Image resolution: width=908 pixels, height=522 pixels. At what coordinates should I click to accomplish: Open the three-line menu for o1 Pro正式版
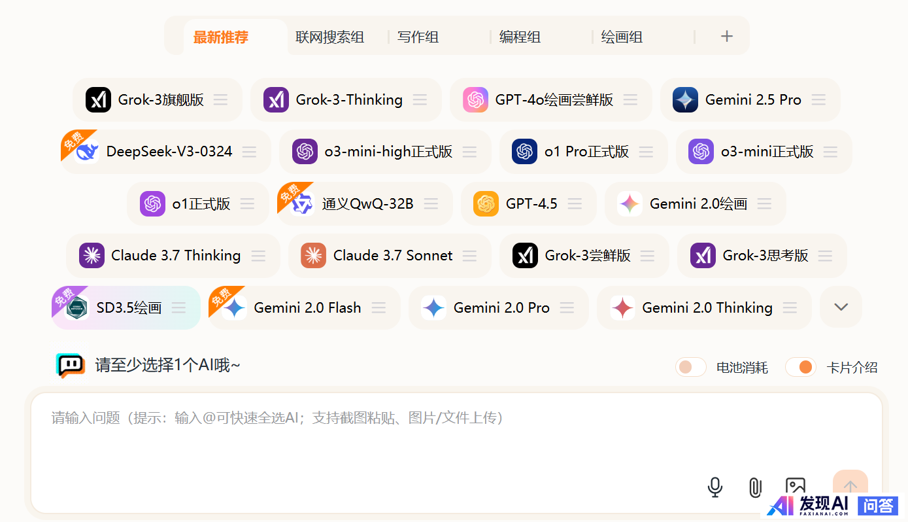pos(646,152)
